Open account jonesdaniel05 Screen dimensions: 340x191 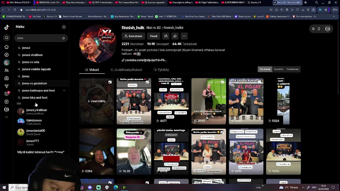coord(41,132)
